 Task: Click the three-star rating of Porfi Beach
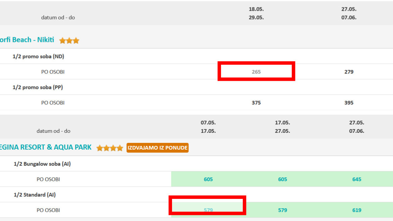69,41
